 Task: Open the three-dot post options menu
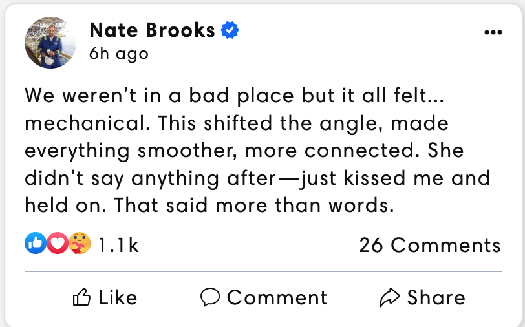(x=493, y=32)
